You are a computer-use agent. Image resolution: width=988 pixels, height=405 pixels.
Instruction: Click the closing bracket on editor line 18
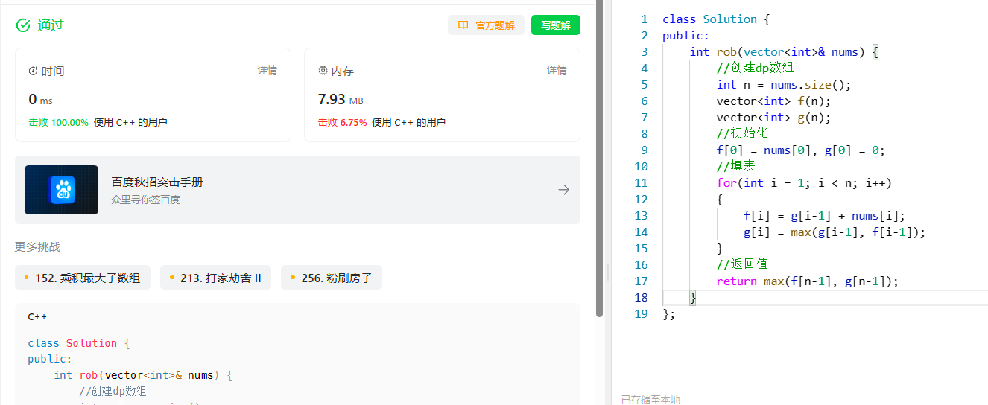point(693,298)
